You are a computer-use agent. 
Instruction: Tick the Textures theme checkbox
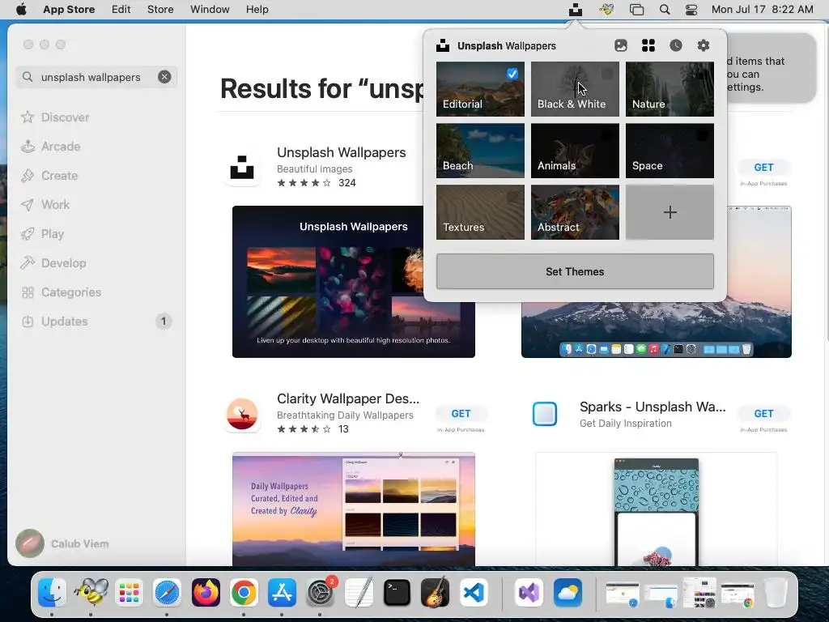(512, 197)
